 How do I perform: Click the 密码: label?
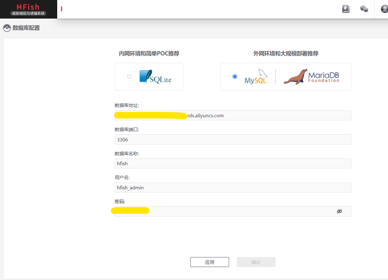[120, 201]
